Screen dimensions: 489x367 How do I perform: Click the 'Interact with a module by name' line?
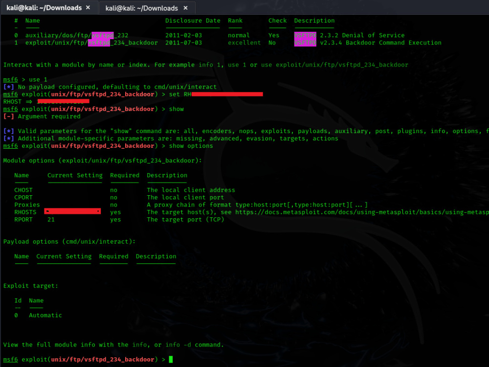pyautogui.click(x=205, y=65)
